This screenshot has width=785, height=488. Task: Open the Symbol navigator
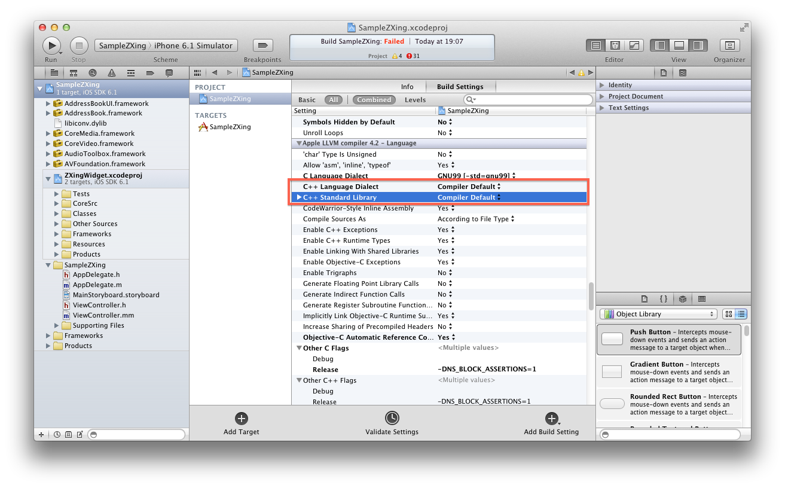73,72
